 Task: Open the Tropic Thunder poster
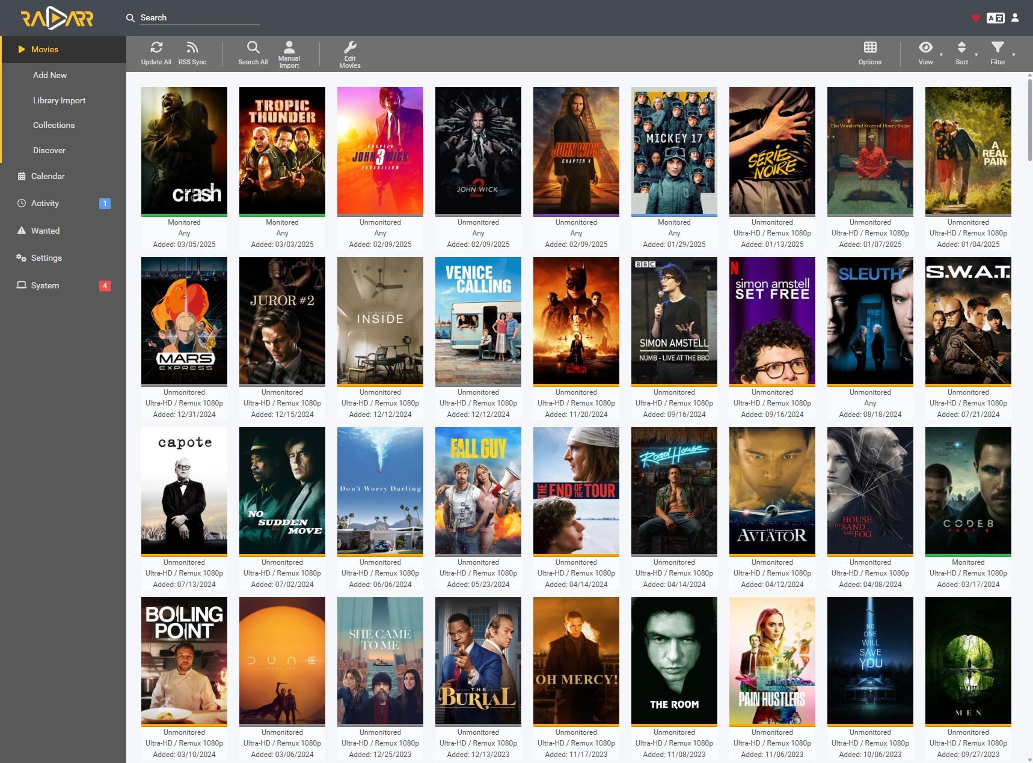[x=282, y=151]
